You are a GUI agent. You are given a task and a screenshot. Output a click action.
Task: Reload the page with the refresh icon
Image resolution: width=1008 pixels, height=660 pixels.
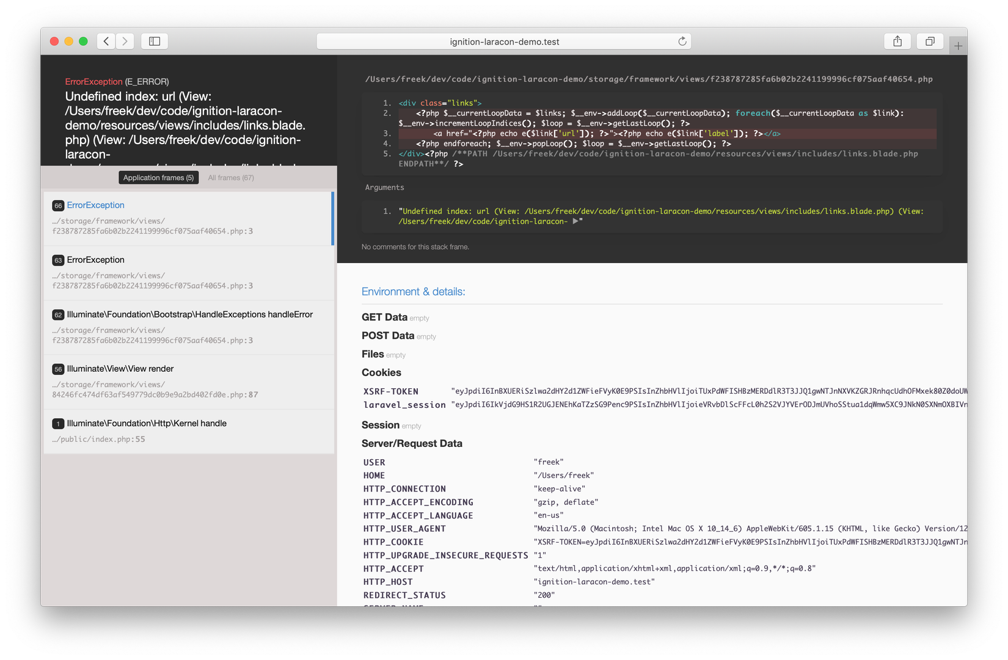pos(682,41)
